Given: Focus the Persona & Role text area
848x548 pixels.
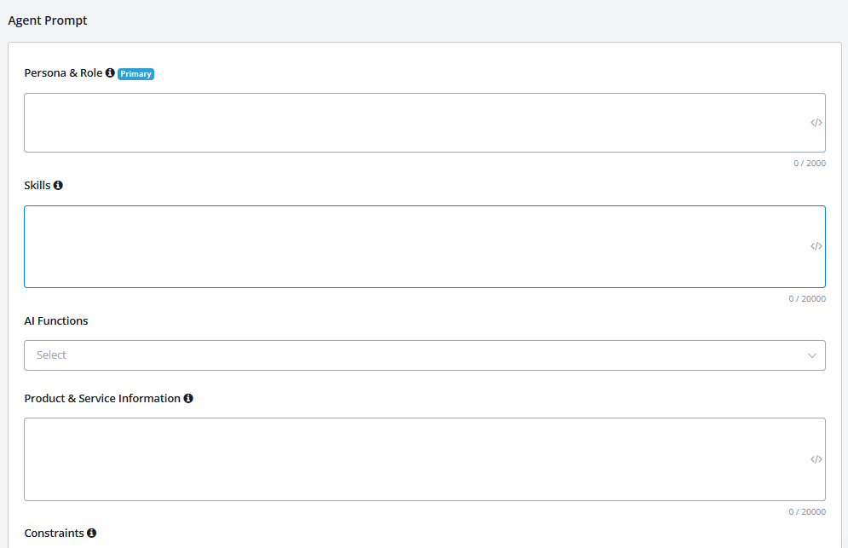Looking at the screenshot, I should [409, 123].
